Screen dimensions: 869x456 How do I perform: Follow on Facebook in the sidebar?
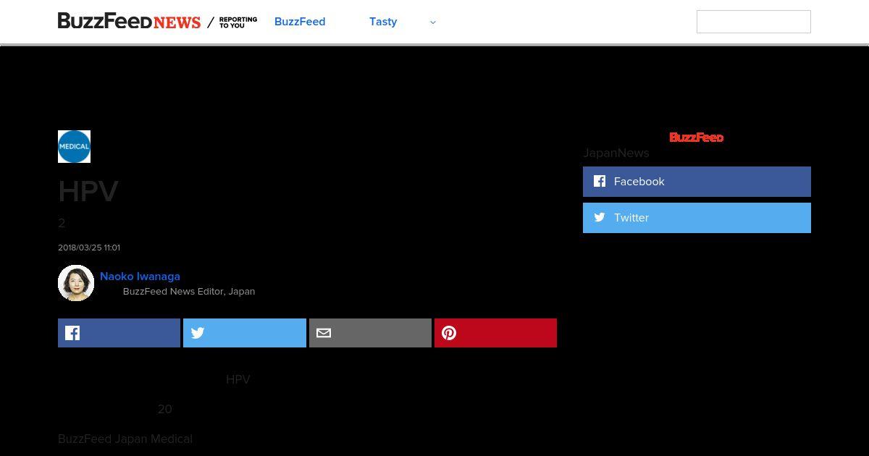(697, 182)
